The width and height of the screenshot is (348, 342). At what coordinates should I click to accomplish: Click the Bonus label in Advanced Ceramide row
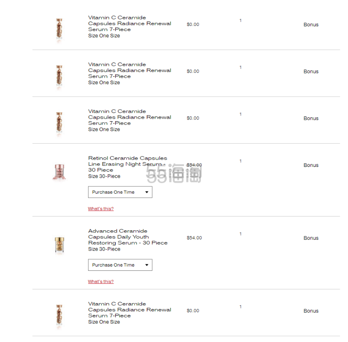pos(311,238)
